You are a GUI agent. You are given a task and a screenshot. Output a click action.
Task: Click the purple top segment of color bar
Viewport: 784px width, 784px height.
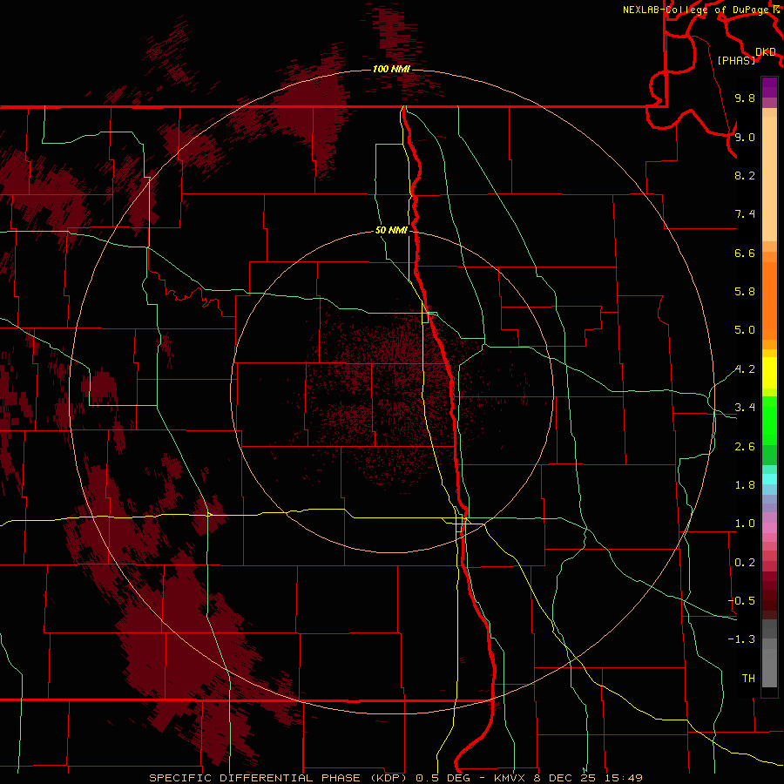point(769,87)
